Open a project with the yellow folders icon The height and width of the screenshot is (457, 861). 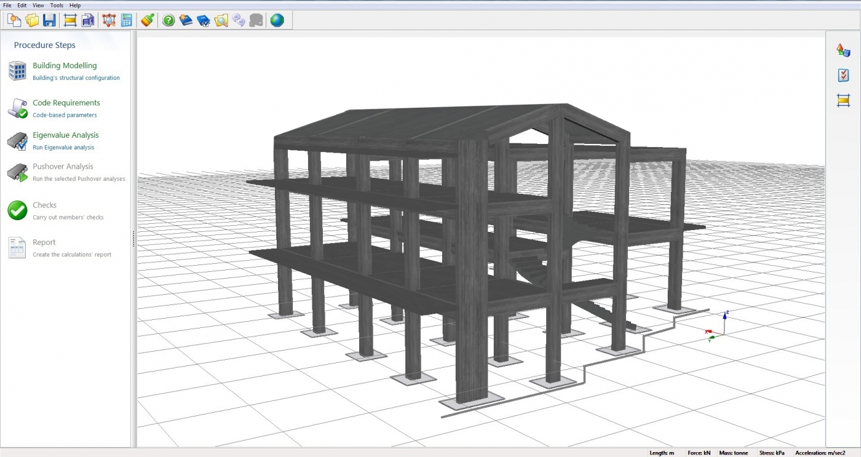tap(32, 20)
